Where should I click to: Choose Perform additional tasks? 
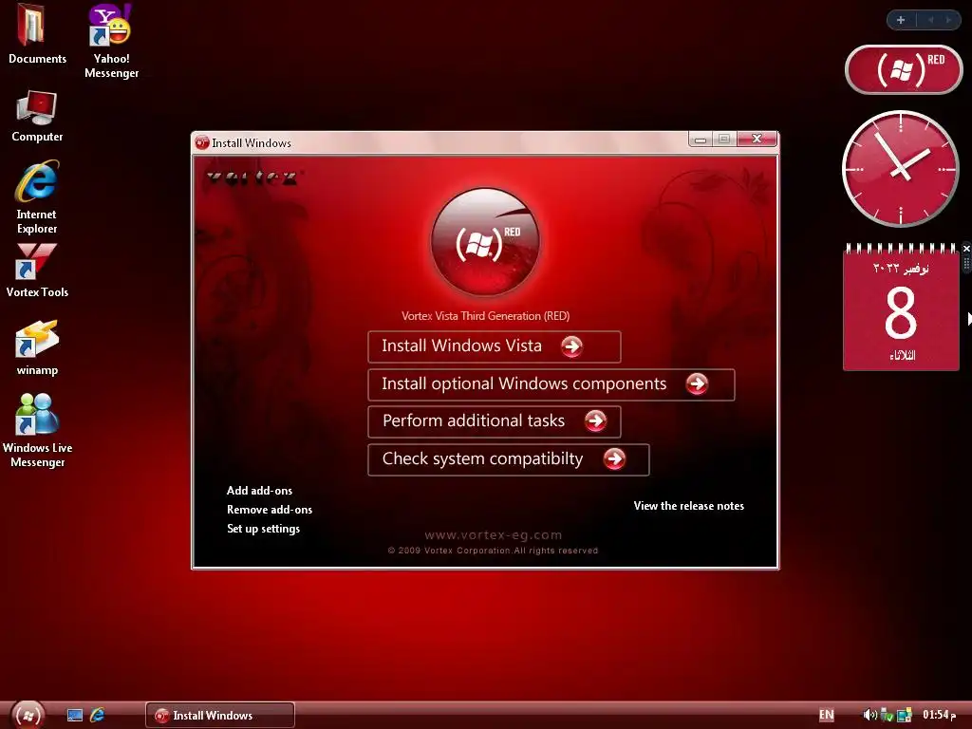coord(494,421)
